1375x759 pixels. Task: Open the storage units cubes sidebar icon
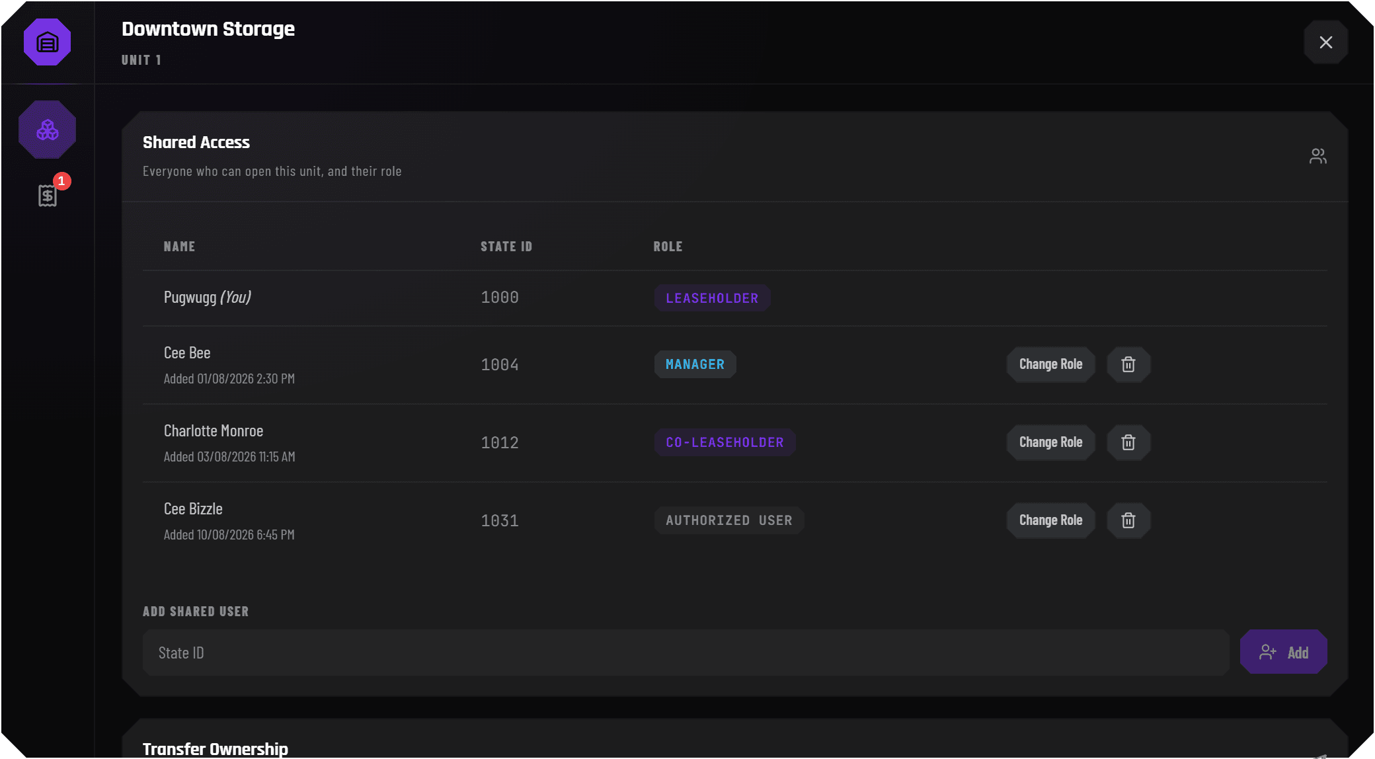(47, 130)
